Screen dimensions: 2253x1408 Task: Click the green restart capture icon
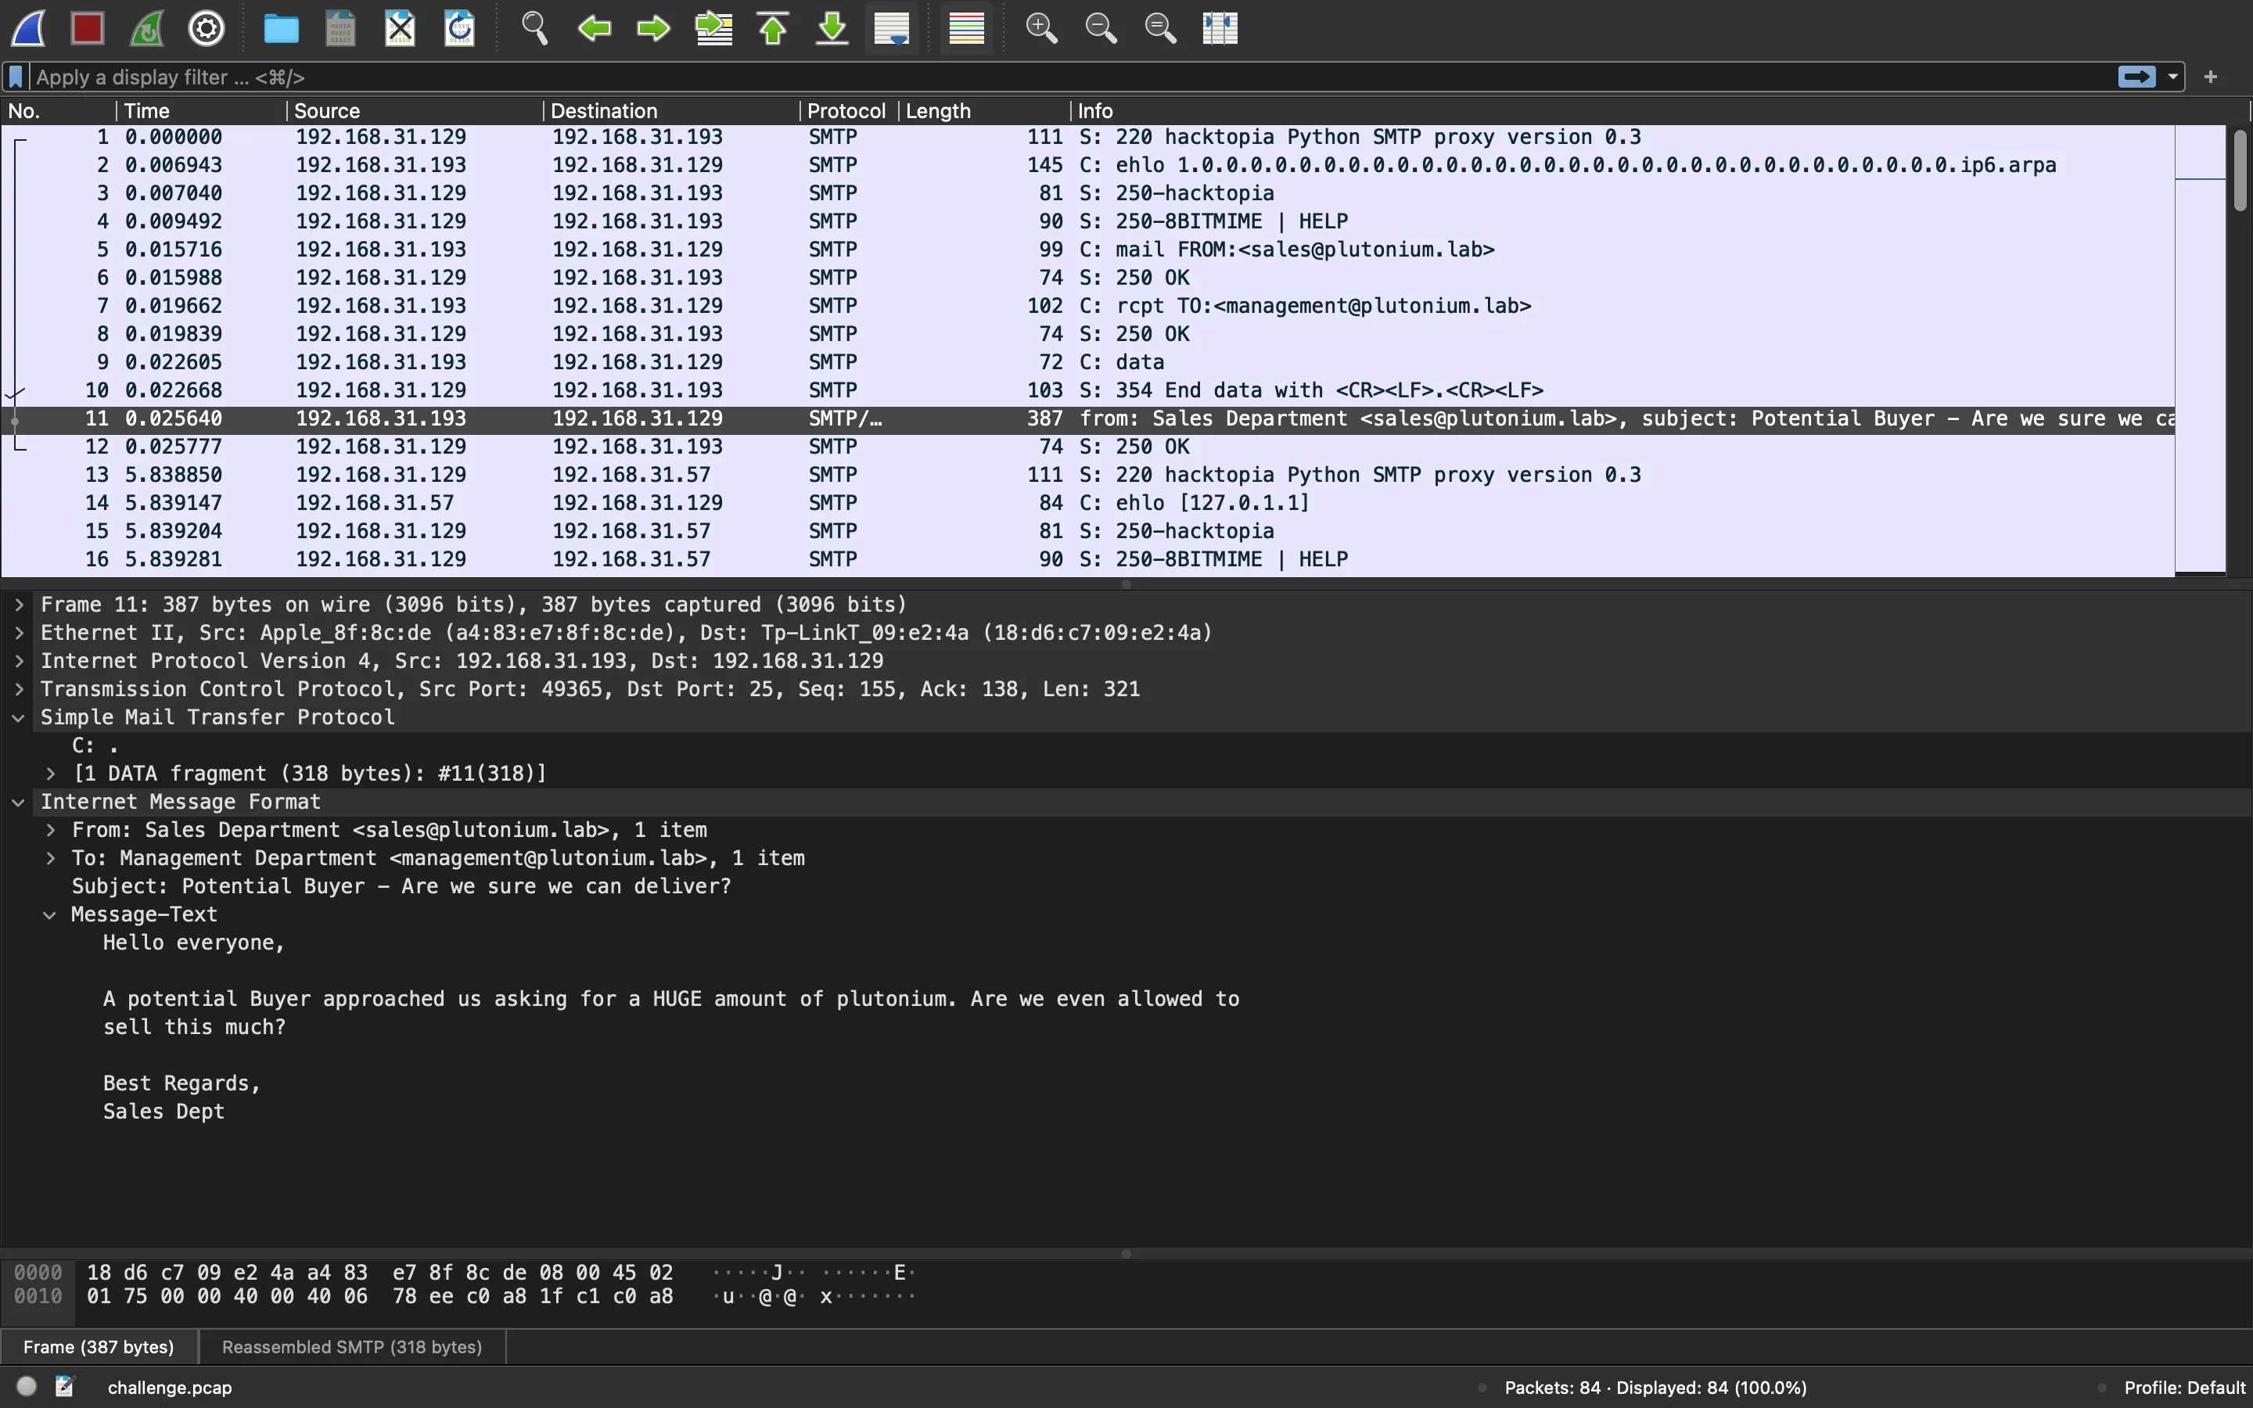[147, 28]
